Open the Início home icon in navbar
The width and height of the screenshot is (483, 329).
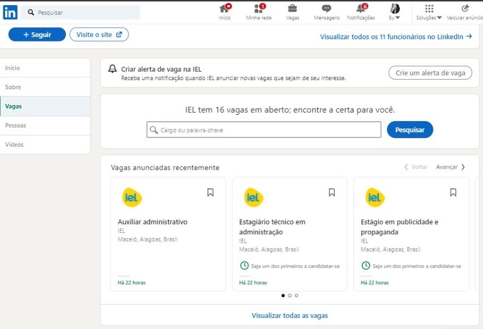tap(224, 9)
